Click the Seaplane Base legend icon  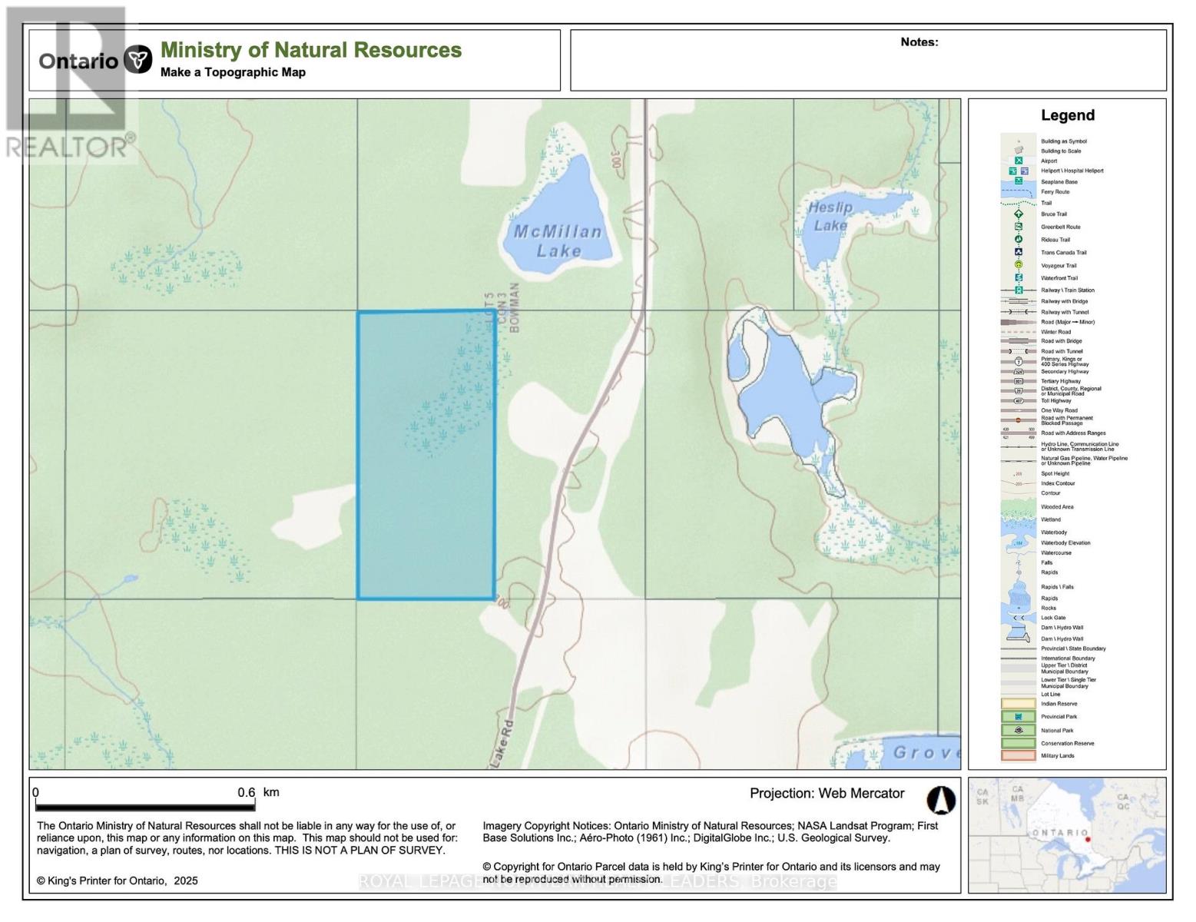coord(1019,181)
